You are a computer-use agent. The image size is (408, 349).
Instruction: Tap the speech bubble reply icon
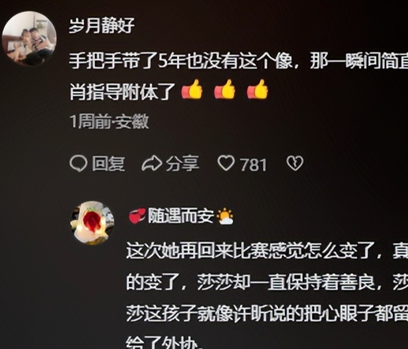coord(79,164)
